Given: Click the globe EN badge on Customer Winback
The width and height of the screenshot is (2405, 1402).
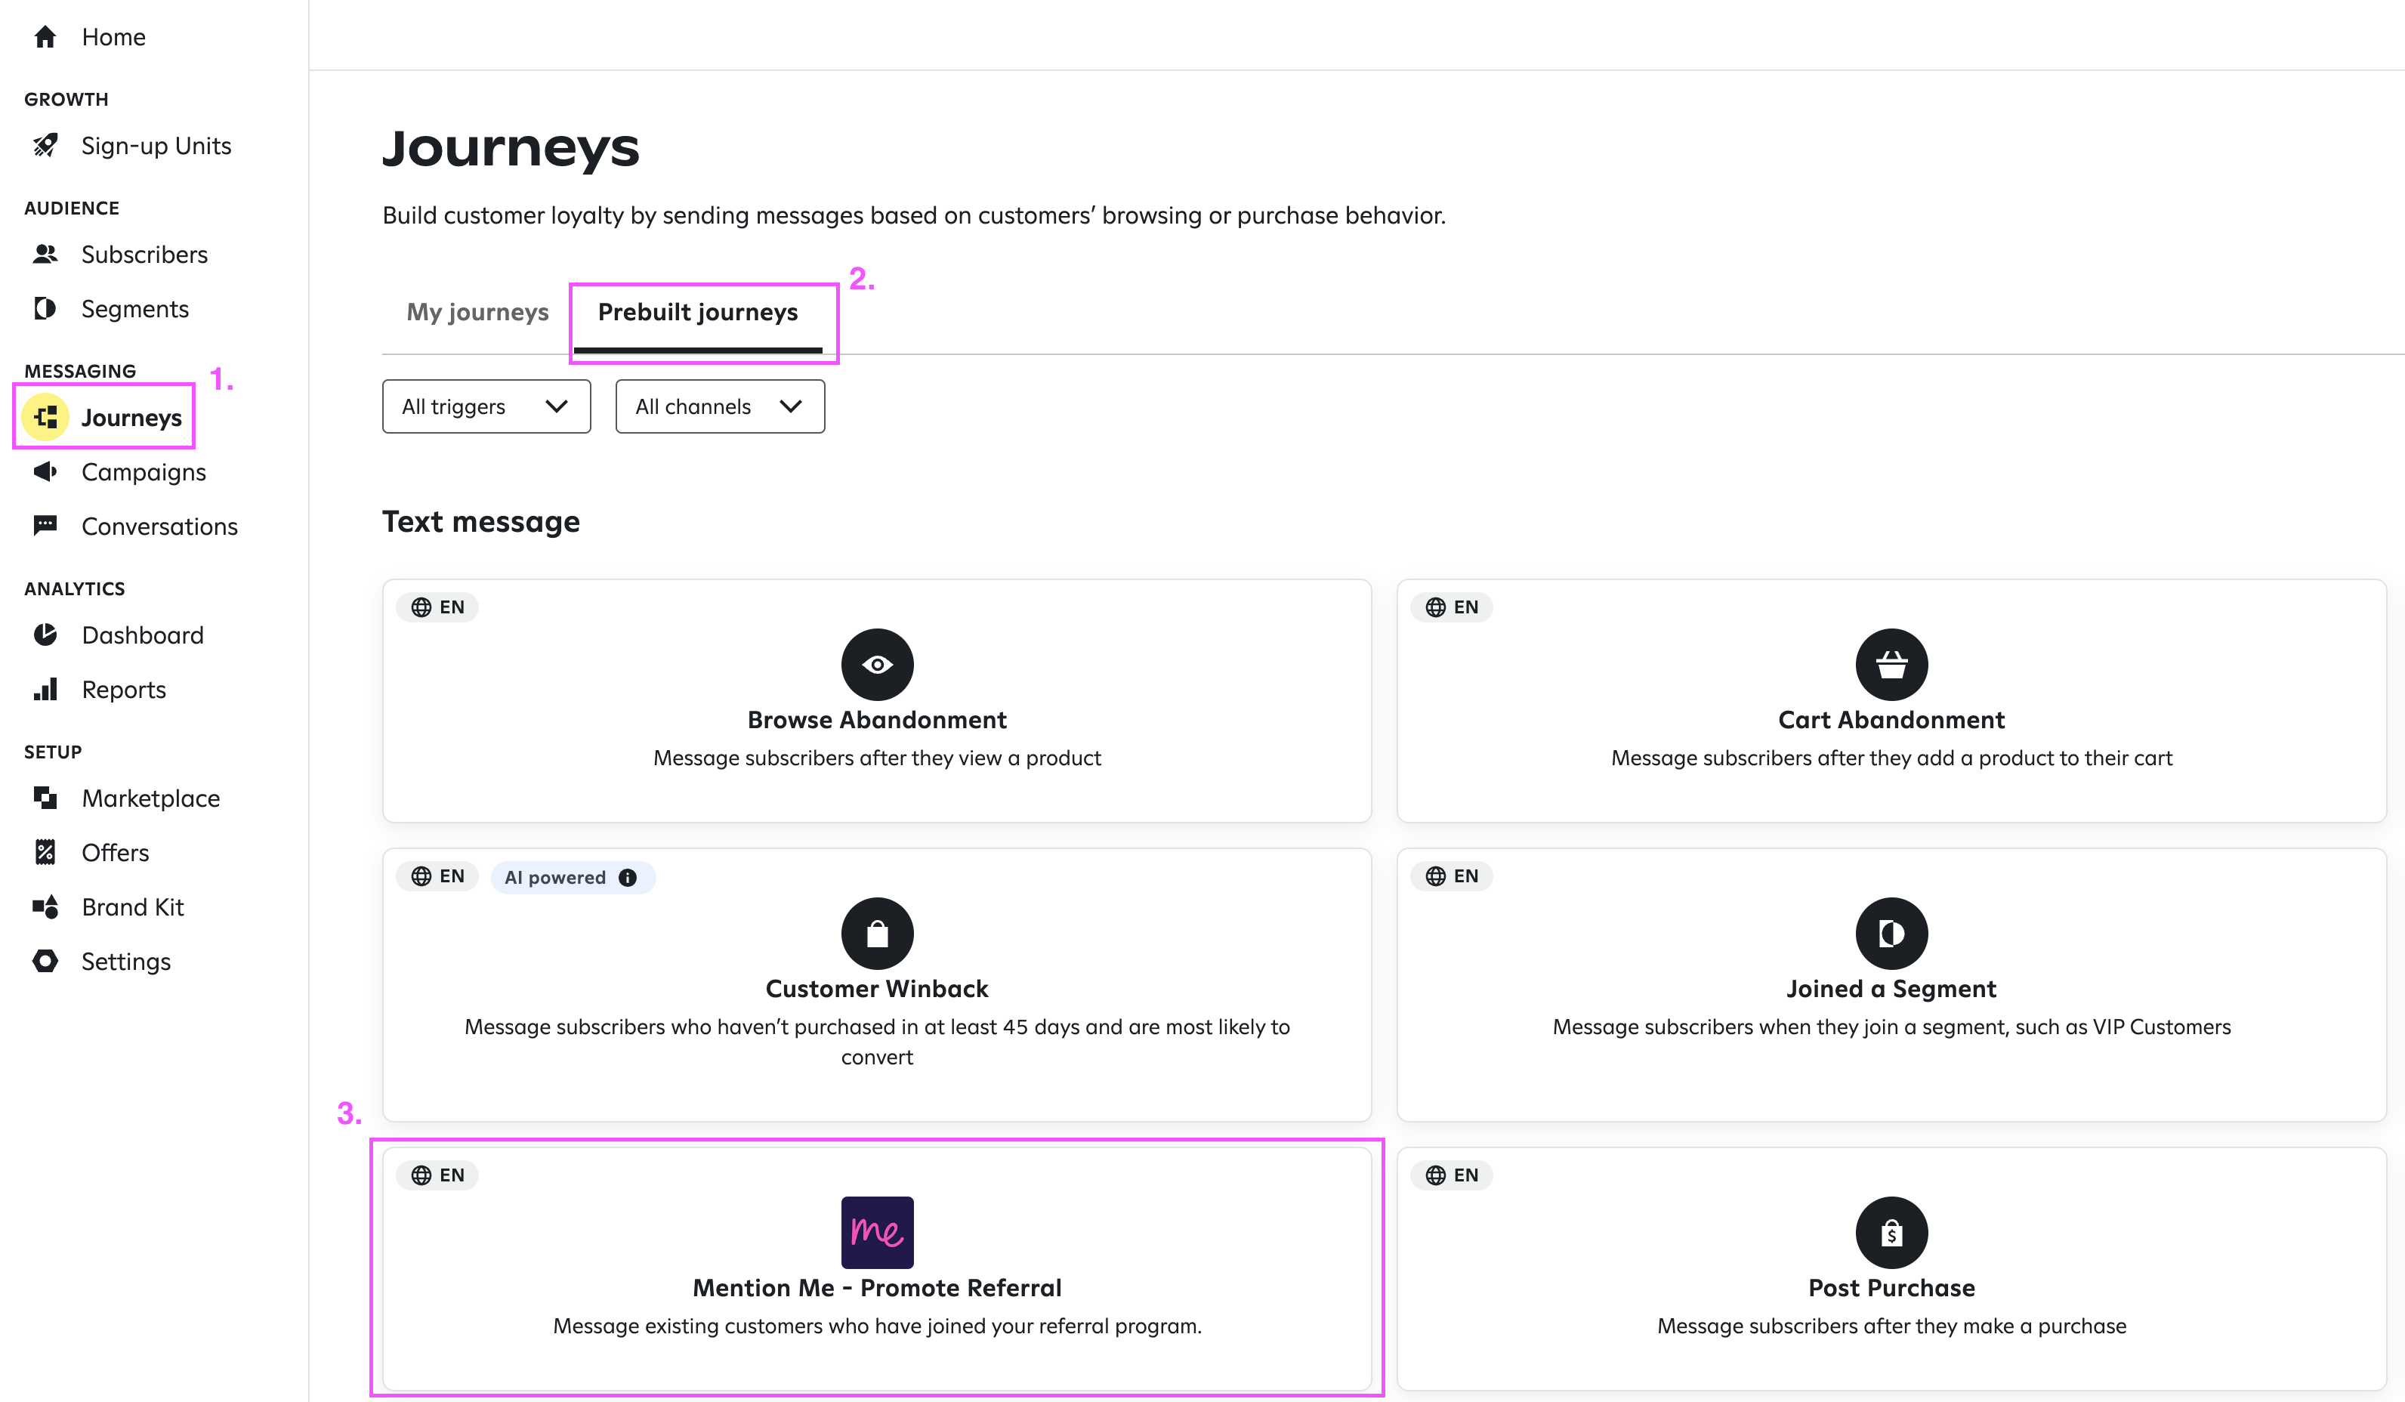Looking at the screenshot, I should [437, 876].
